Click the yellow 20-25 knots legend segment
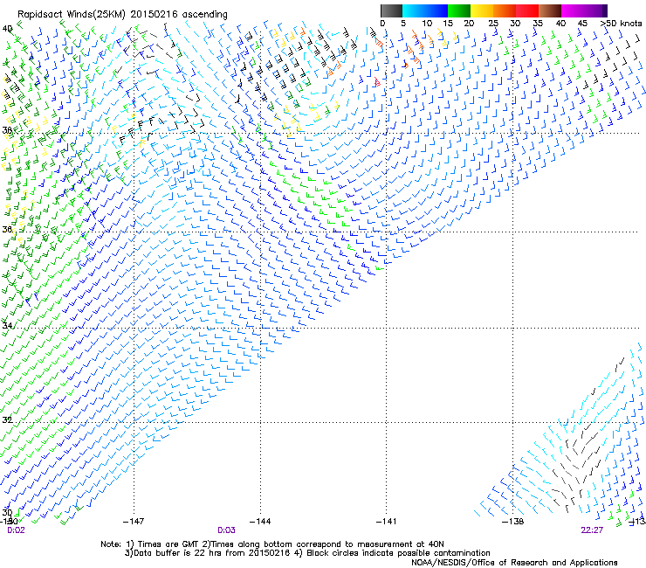This screenshot has height=568, width=646. click(482, 10)
